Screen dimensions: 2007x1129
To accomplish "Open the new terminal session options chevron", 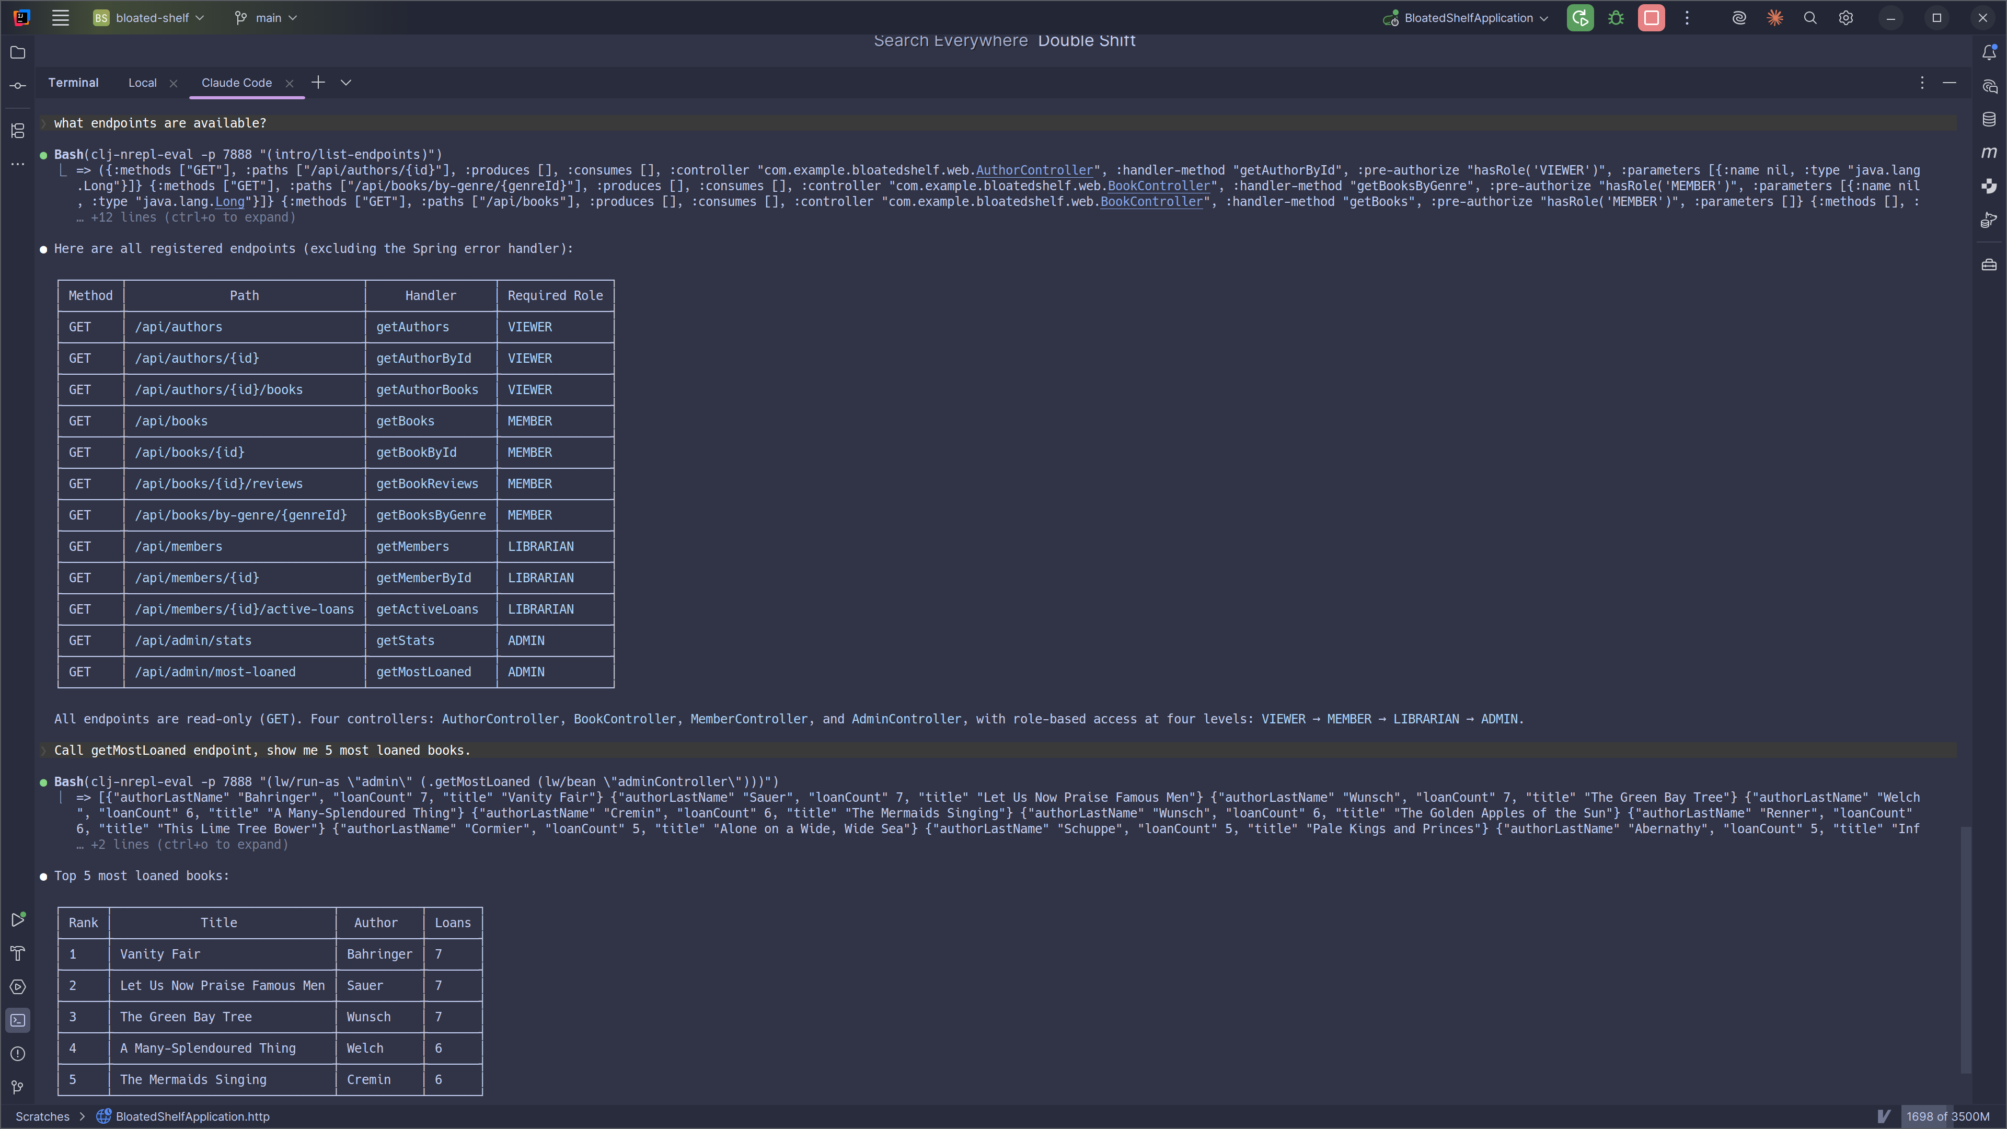I will click(346, 83).
